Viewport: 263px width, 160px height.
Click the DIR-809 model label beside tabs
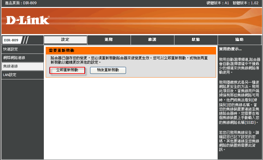pos(11,40)
